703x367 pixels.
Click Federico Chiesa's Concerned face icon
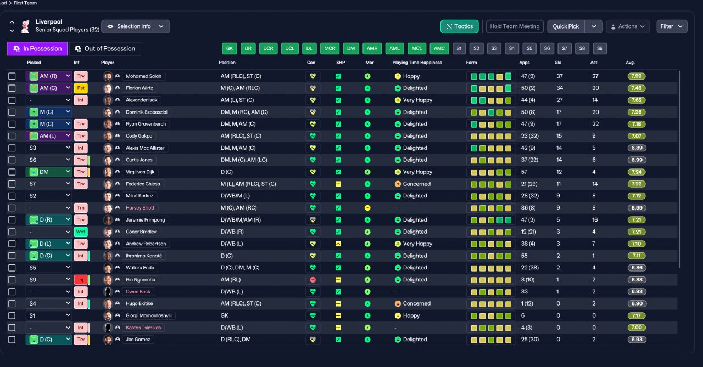(x=398, y=184)
